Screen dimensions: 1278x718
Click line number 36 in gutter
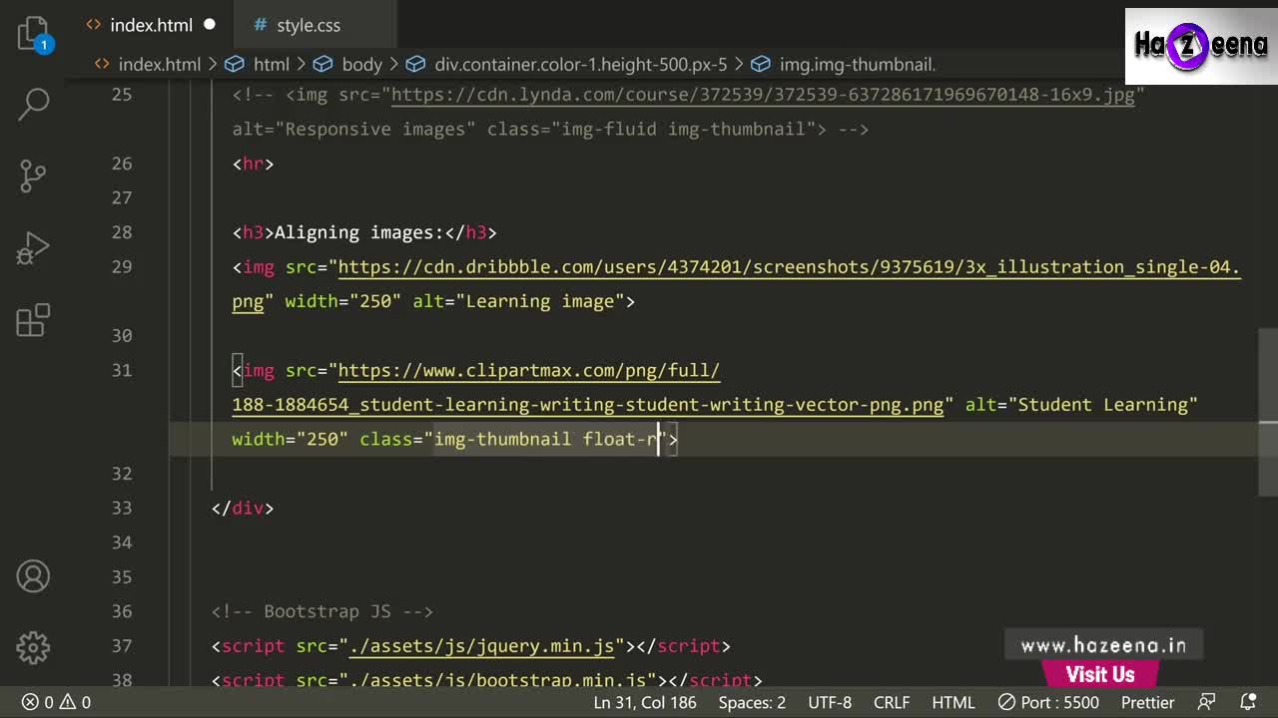(x=122, y=611)
